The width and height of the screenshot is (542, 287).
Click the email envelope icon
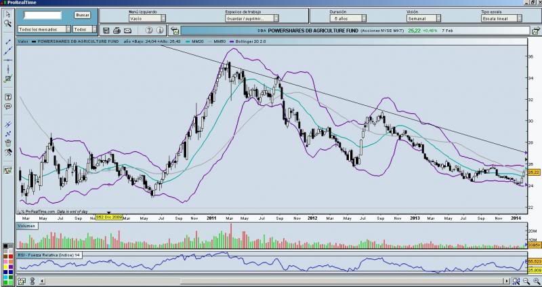(x=127, y=31)
